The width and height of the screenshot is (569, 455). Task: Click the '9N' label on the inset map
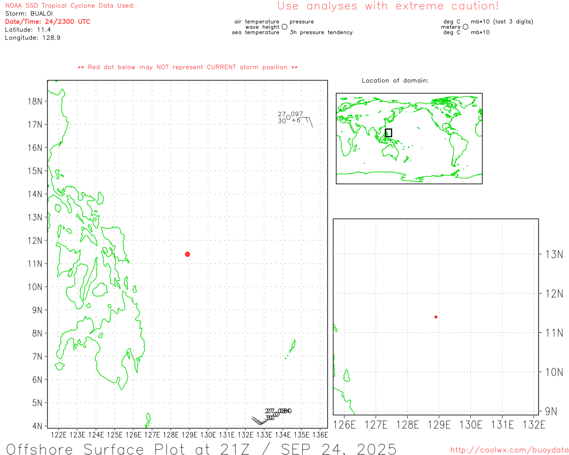[x=551, y=411]
